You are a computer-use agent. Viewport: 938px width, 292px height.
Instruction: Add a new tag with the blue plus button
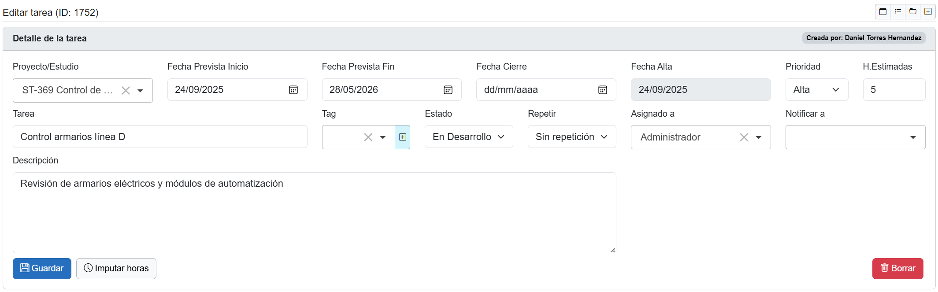pos(402,137)
